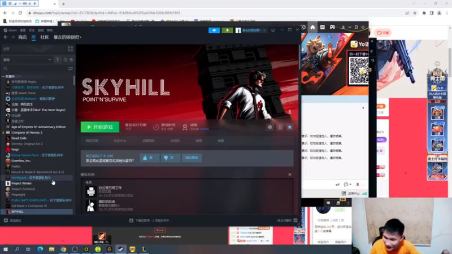The image size is (452, 254).
Task: Select Gremlins, Inc. in library
Action: 21,161
